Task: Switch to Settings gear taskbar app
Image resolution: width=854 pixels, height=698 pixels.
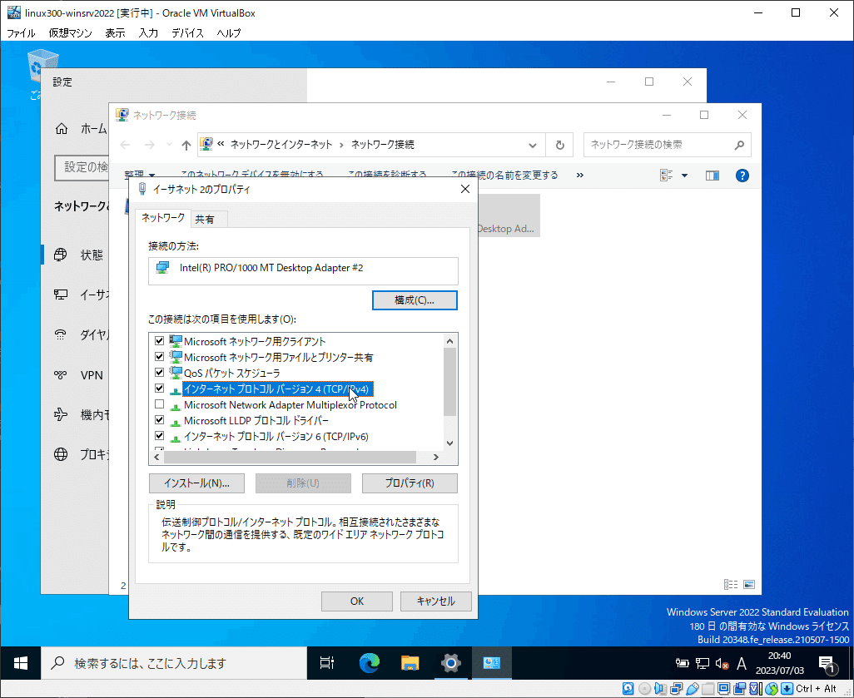Action: pyautogui.click(x=451, y=662)
